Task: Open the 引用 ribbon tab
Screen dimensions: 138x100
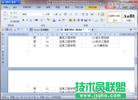Action: 38,7
